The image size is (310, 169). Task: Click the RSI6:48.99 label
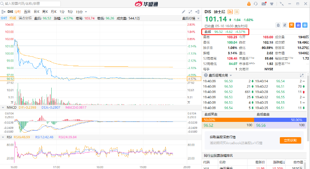click(22, 137)
